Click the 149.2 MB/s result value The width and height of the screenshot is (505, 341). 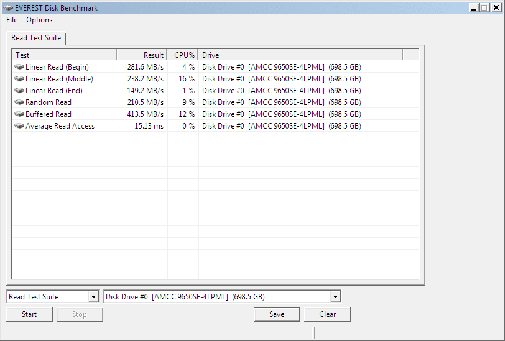pos(146,91)
